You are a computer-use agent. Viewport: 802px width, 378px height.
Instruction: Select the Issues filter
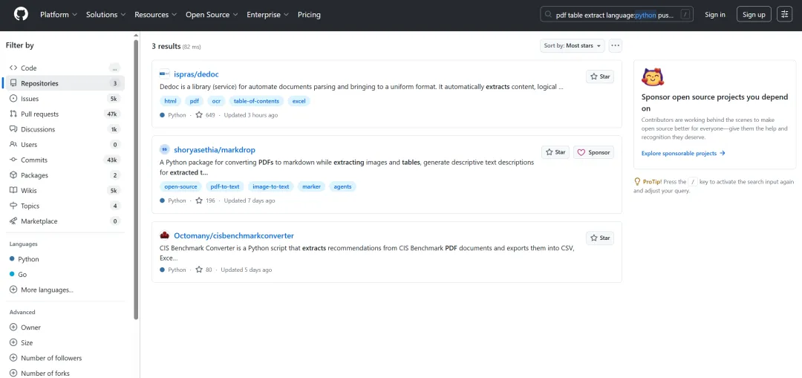30,99
